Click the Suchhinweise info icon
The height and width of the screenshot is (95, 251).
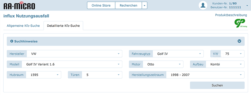pos(12,41)
